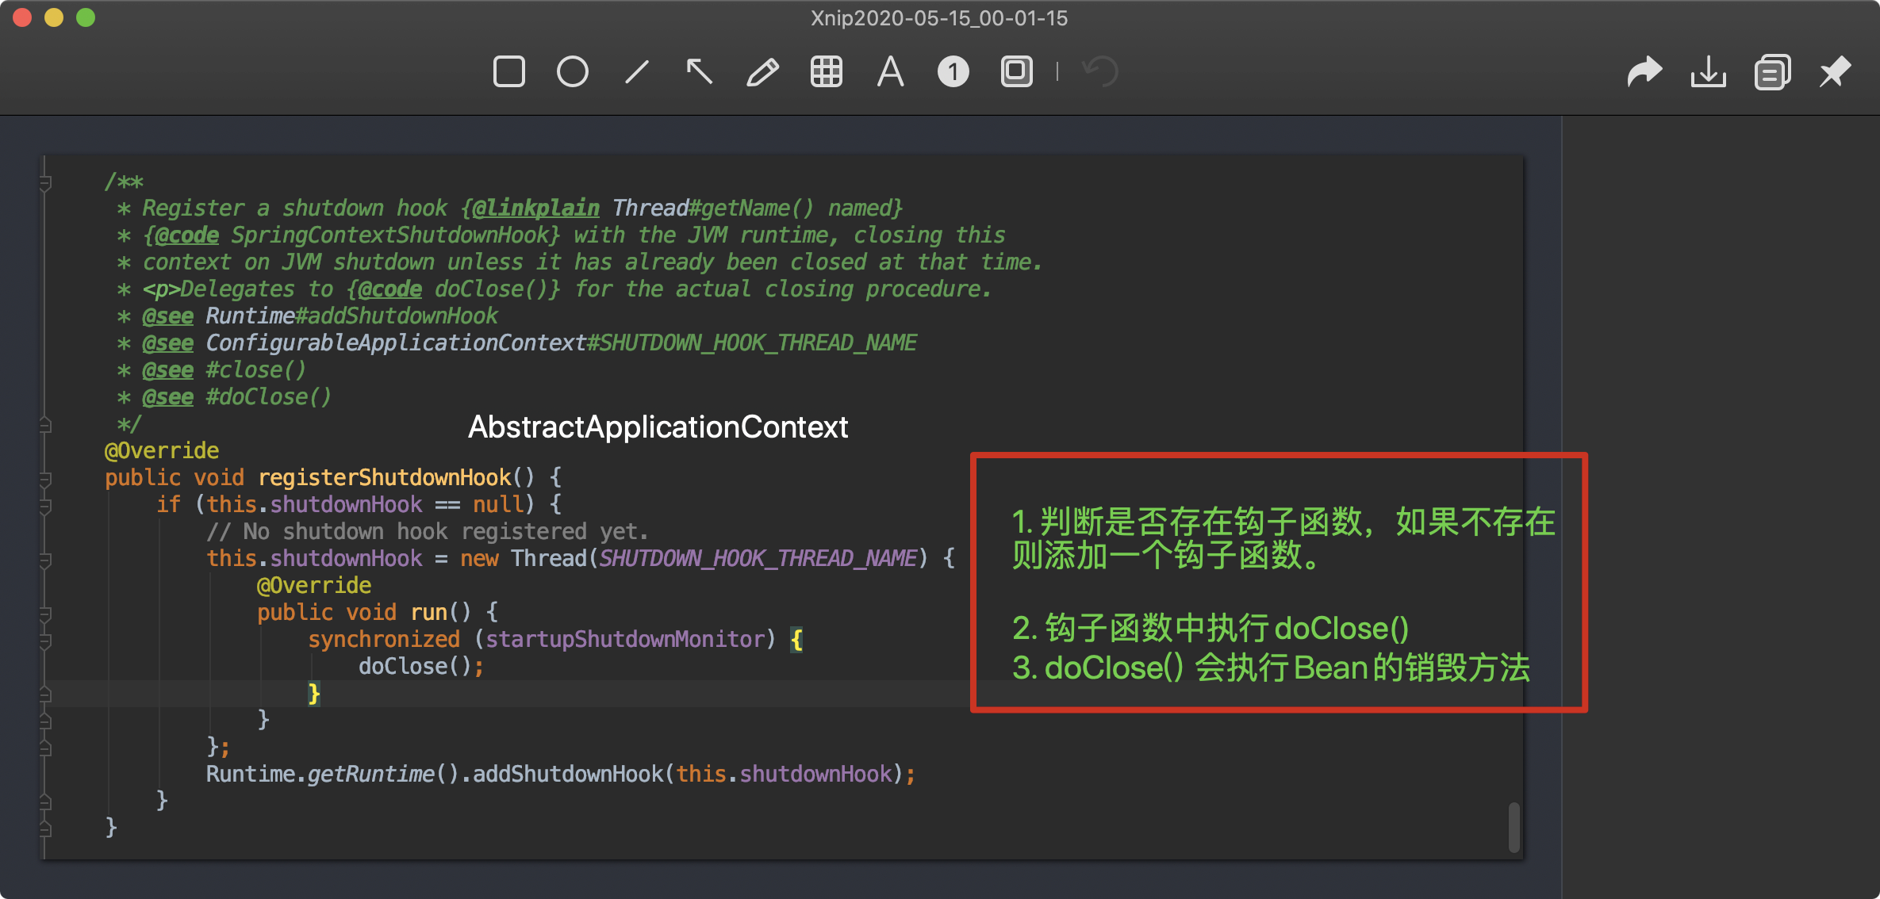Choose the numbered step marker tool
This screenshot has height=899, width=1880.
pyautogui.click(x=953, y=71)
